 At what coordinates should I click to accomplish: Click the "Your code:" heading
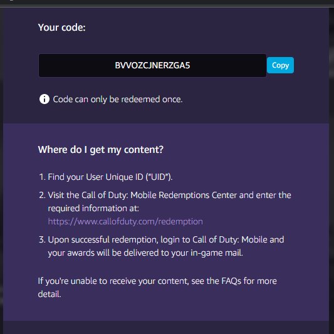coord(61,28)
